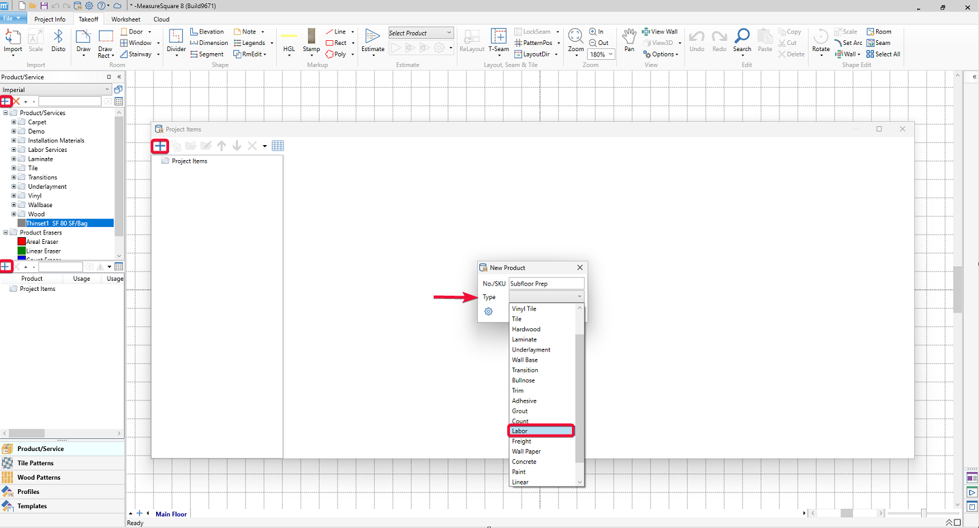
Task: Expand the Wood folder in product tree
Action: tap(14, 214)
